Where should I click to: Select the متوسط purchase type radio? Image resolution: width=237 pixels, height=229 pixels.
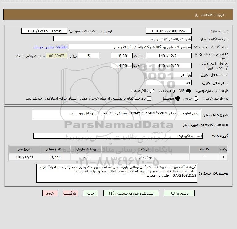pyautogui.click(x=178, y=98)
